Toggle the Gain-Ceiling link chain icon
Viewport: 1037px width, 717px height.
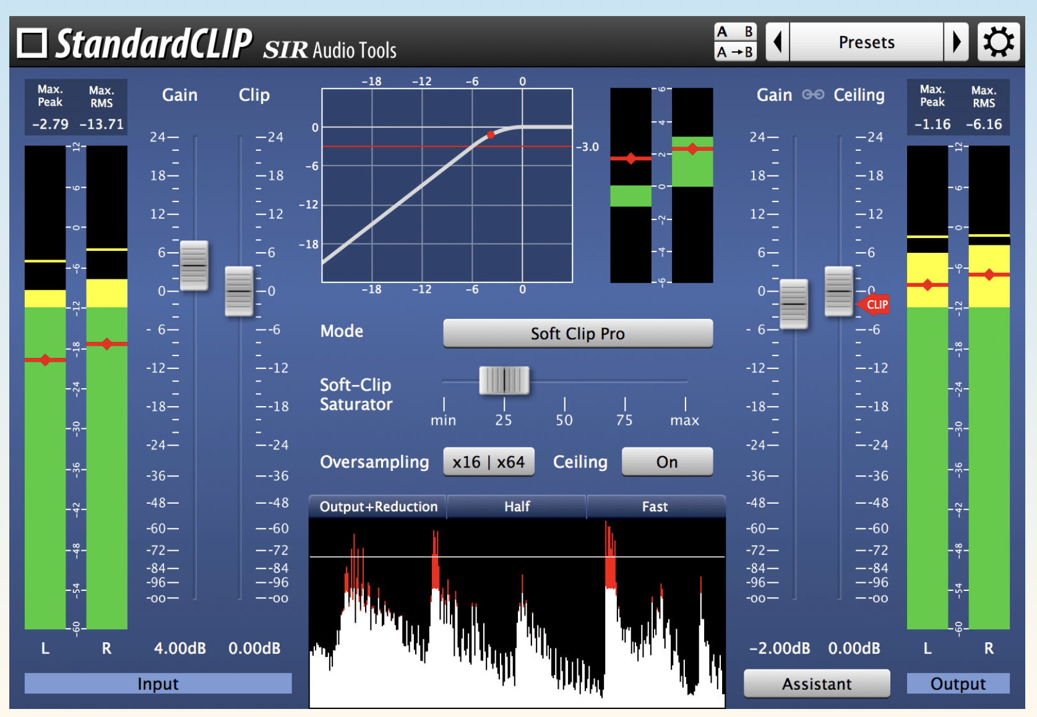[x=813, y=95]
